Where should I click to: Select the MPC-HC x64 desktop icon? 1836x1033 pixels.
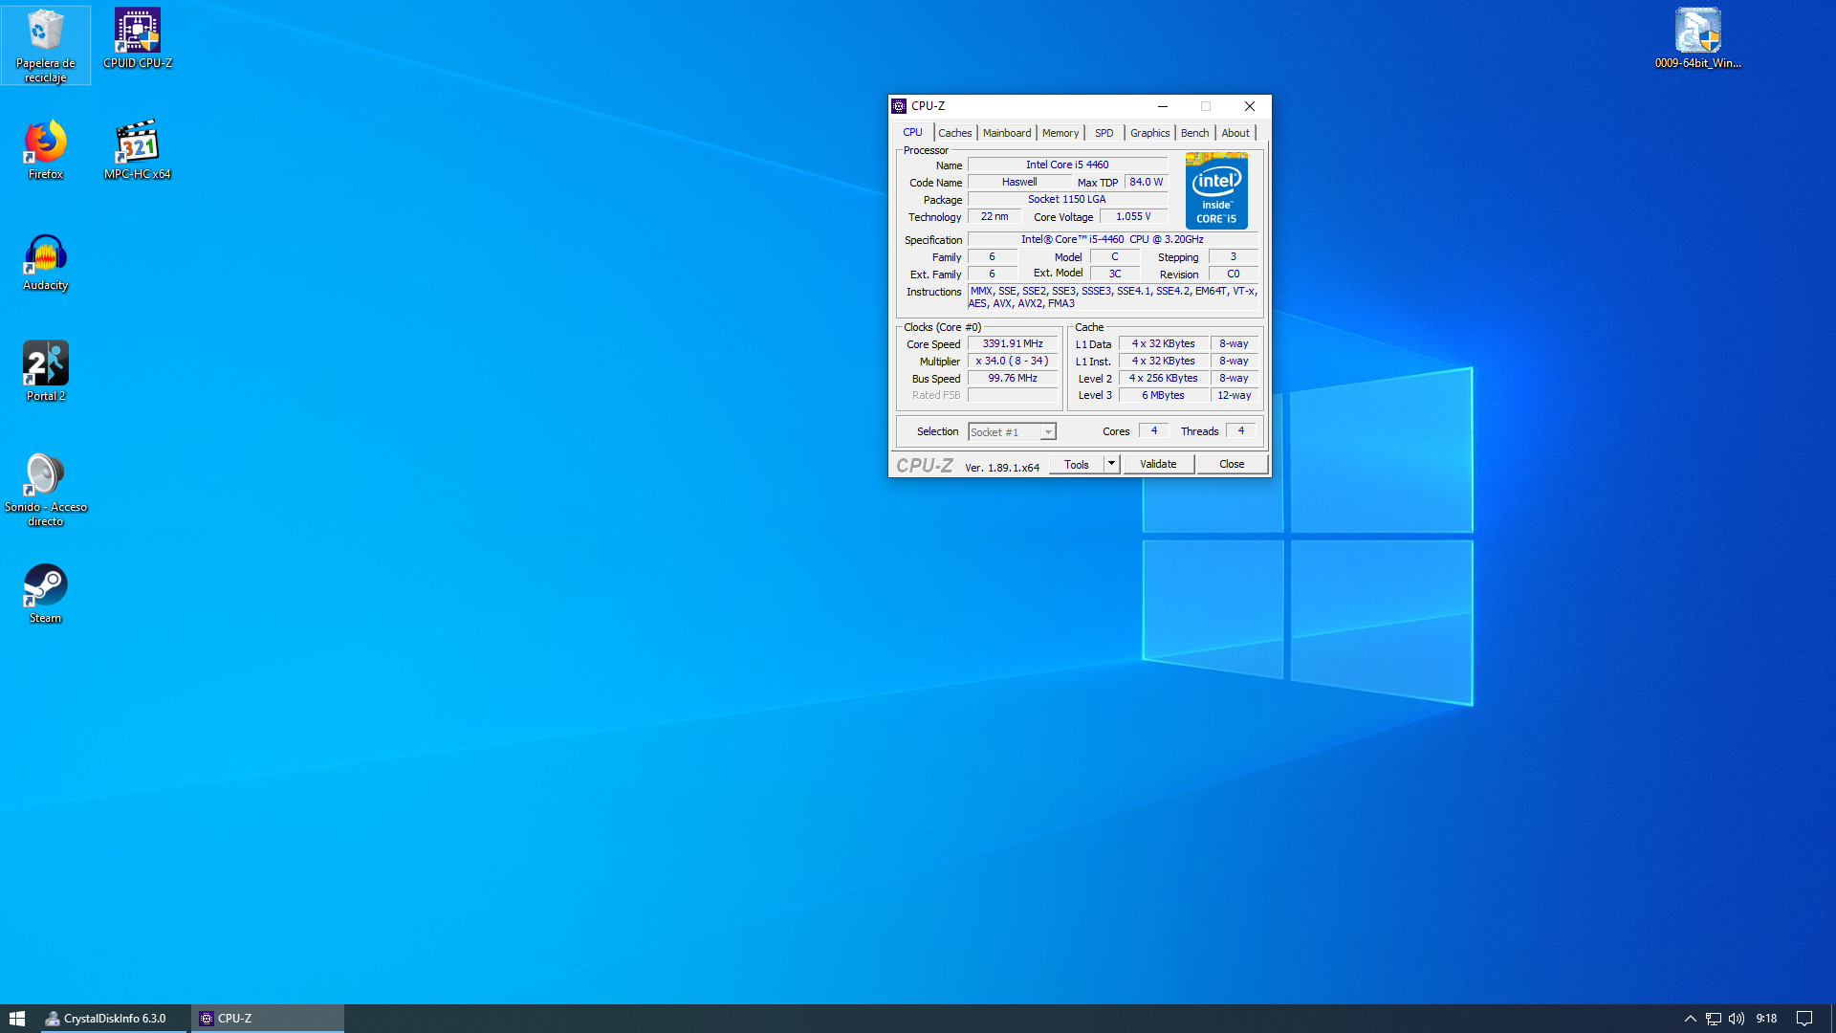pos(138,149)
